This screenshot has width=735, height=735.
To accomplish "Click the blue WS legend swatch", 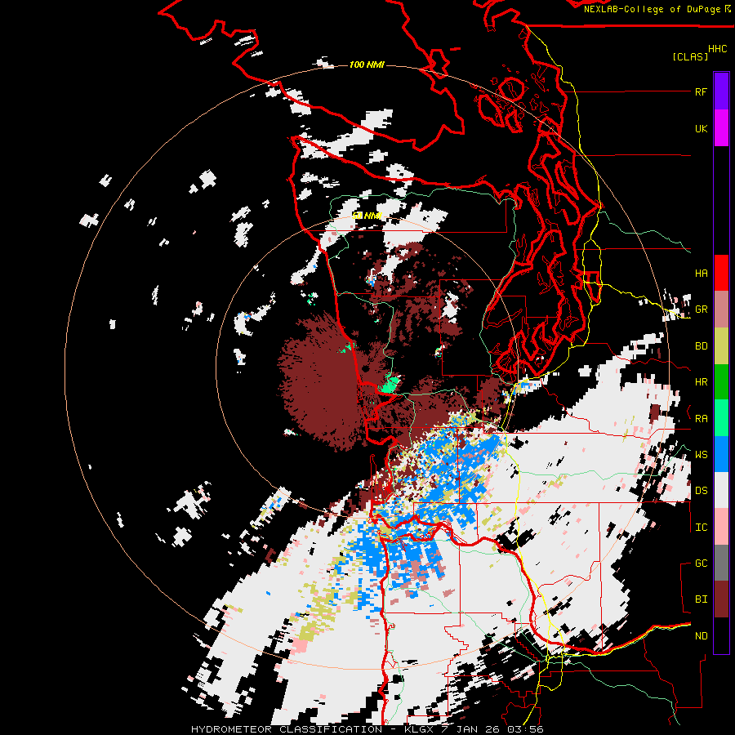I will pos(721,454).
